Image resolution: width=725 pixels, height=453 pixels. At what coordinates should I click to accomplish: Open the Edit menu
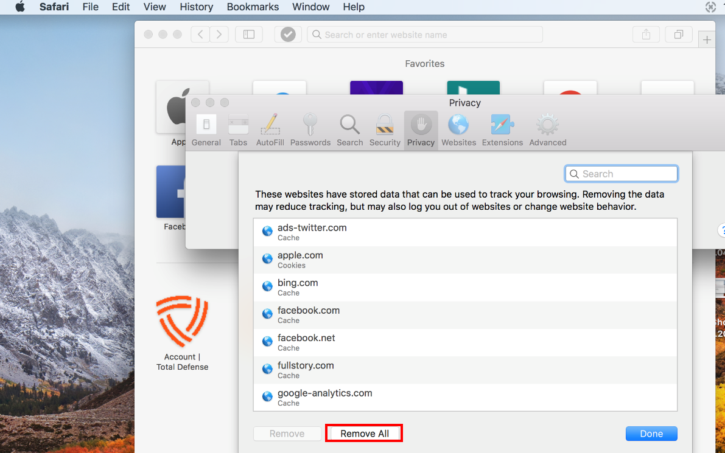click(121, 7)
